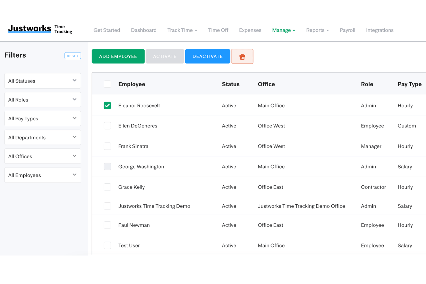Image resolution: width=426 pixels, height=284 pixels.
Task: Go to Payroll
Action: pos(347,30)
